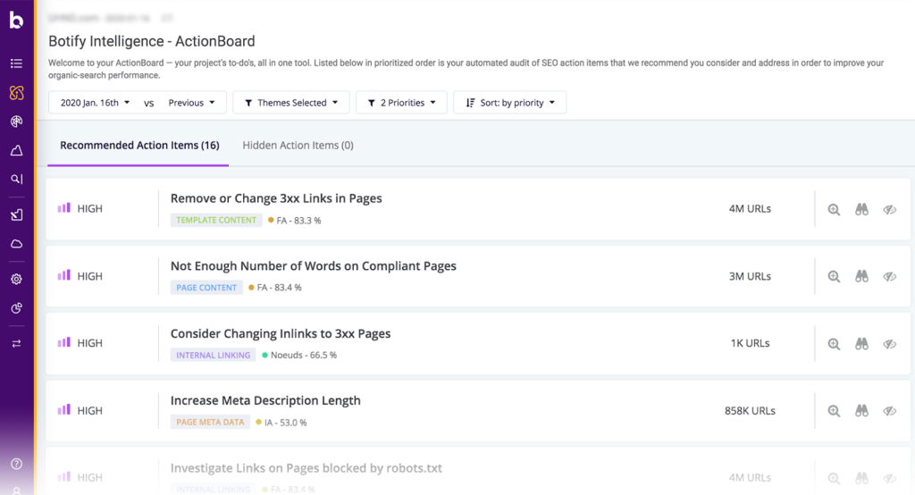Switch to Hidden Action Items (0) tab
The height and width of the screenshot is (495, 915).
298,146
